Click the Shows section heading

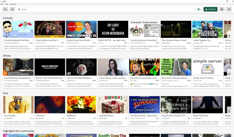coord(7,56)
